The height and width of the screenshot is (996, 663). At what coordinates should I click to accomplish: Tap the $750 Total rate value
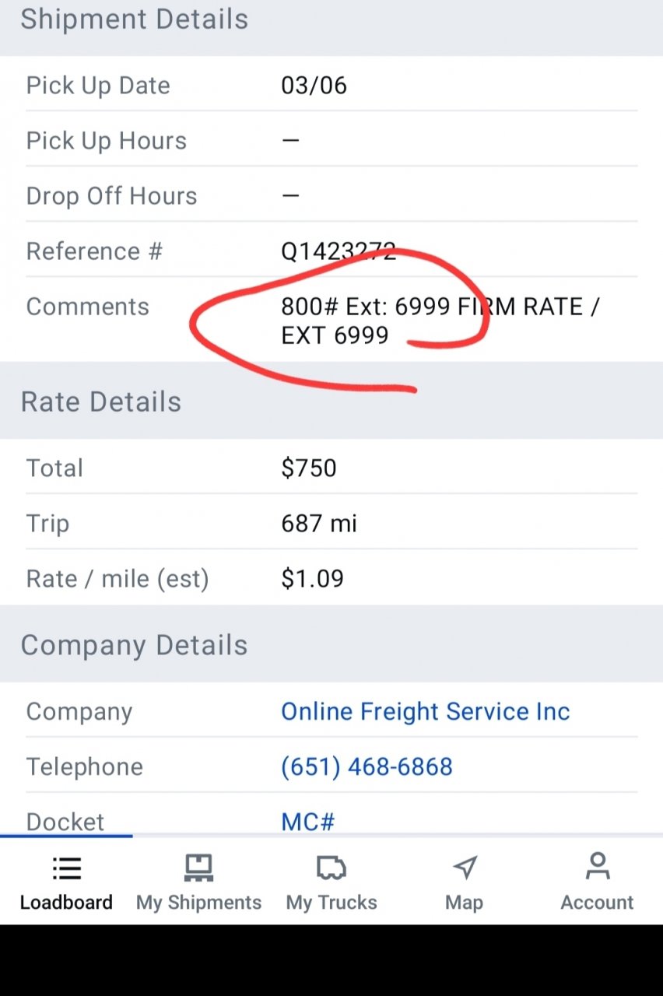pos(309,468)
